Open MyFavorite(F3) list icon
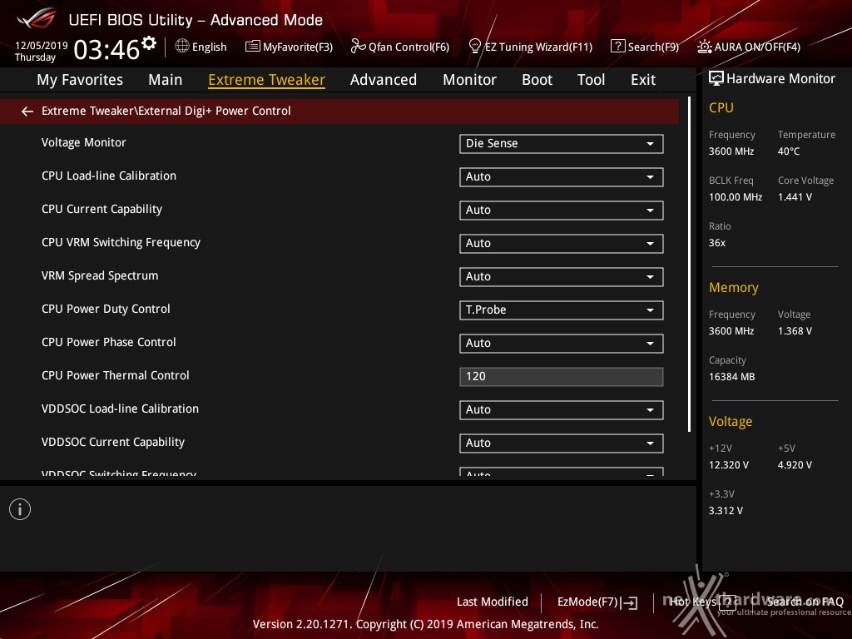The image size is (852, 639). 252,47
